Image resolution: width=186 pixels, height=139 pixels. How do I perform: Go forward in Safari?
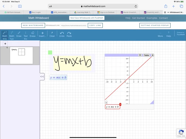[x=11, y=6]
